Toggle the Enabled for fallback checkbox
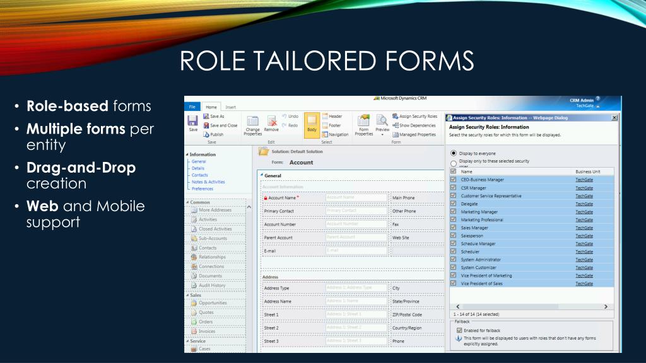The height and width of the screenshot is (363, 646). pyautogui.click(x=459, y=330)
